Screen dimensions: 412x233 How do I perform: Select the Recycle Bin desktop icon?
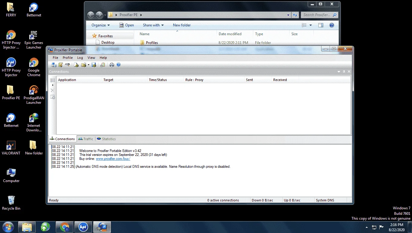click(11, 203)
